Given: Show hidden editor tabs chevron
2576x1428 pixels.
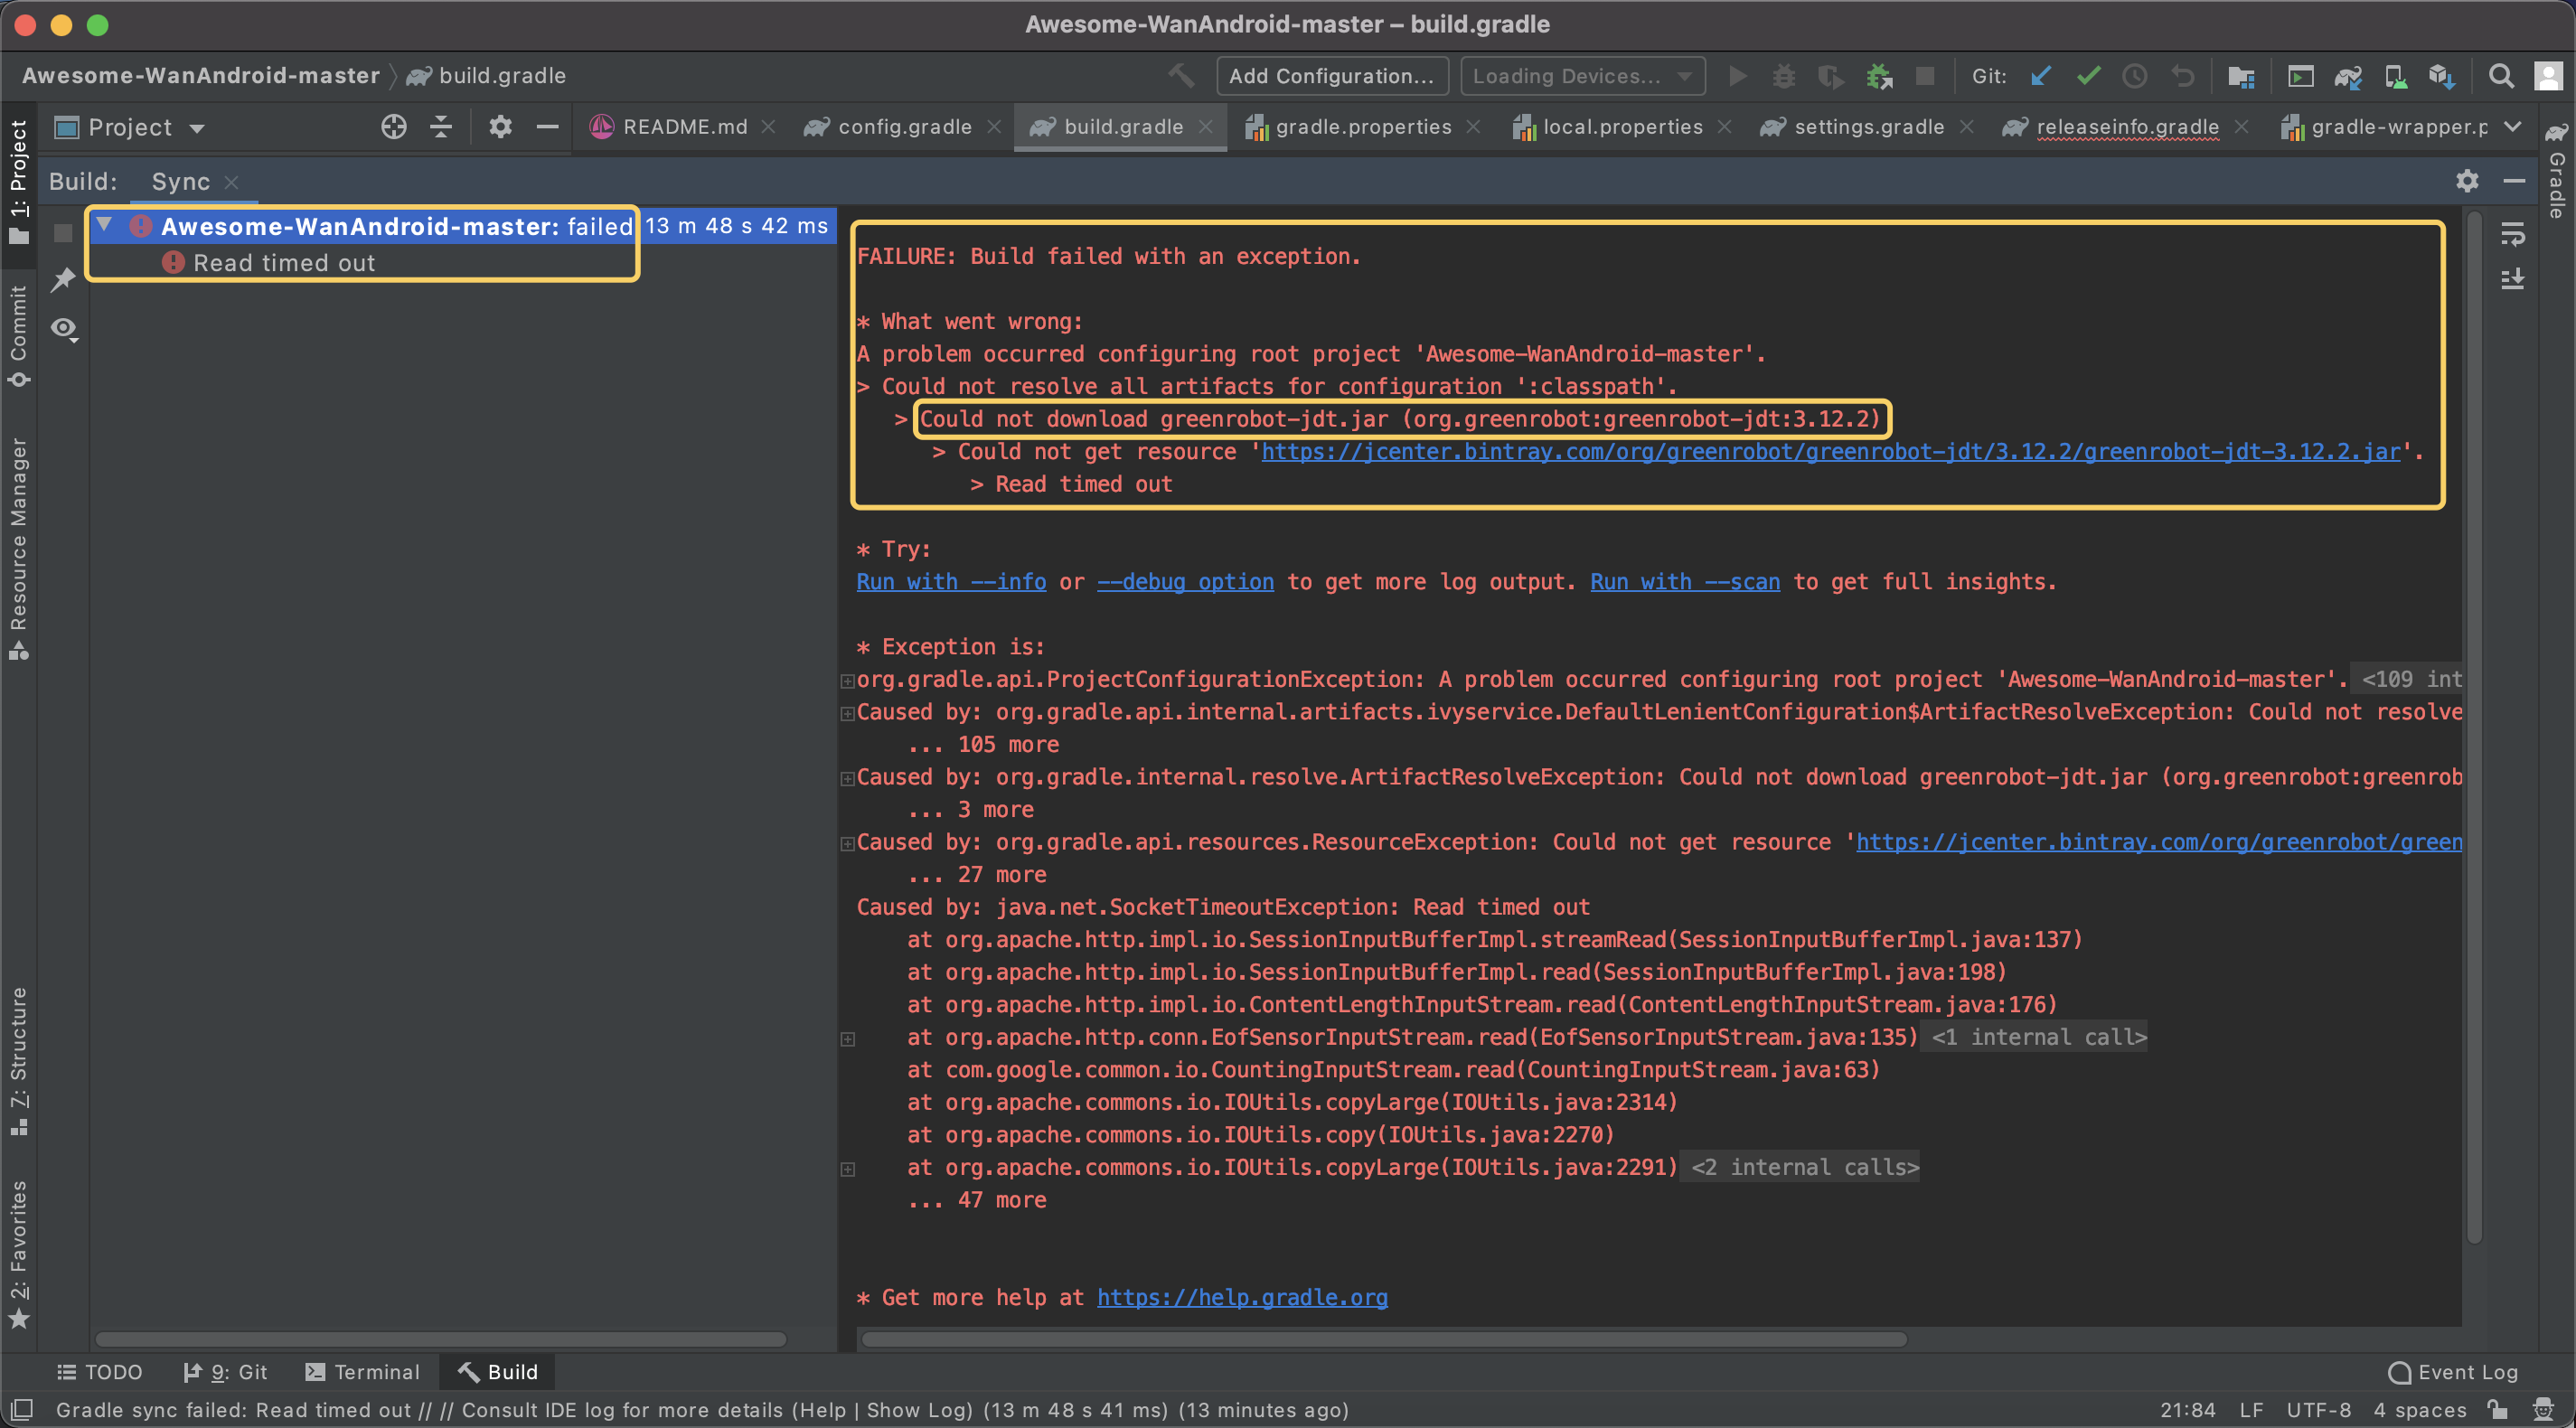Looking at the screenshot, I should pyautogui.click(x=2512, y=127).
